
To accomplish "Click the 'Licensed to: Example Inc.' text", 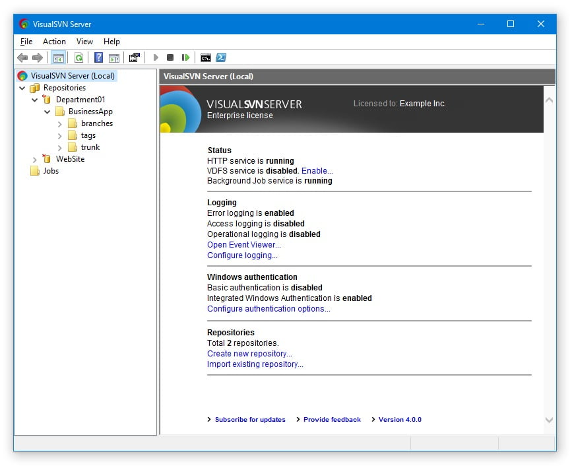I will (400, 104).
